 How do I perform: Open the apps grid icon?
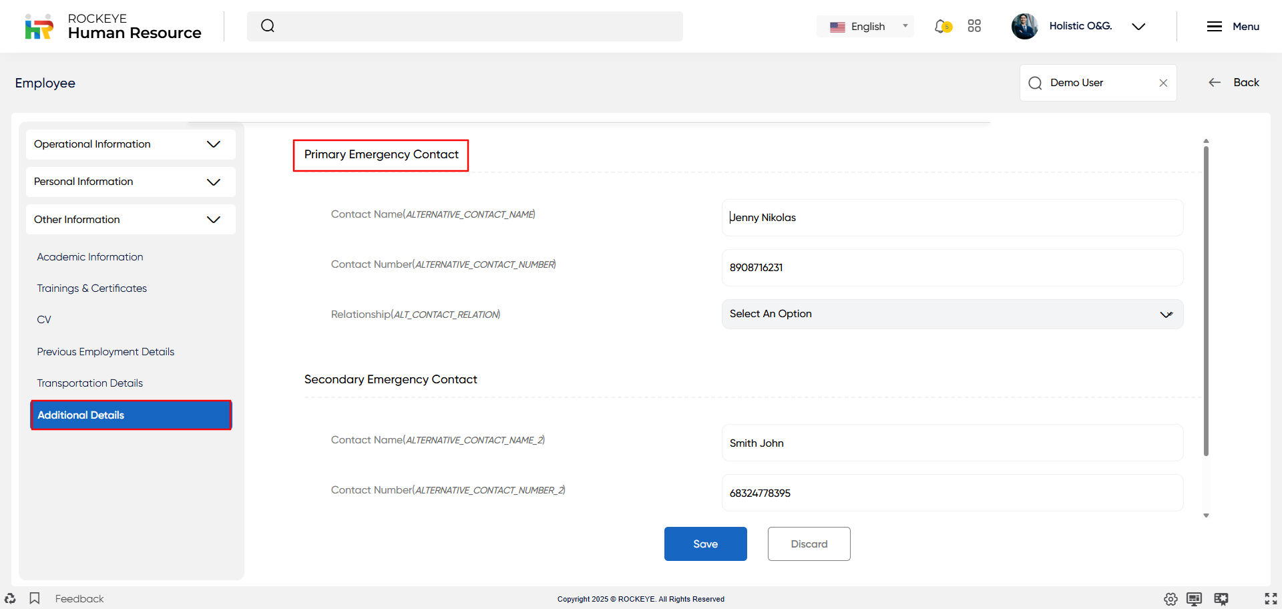pos(974,26)
